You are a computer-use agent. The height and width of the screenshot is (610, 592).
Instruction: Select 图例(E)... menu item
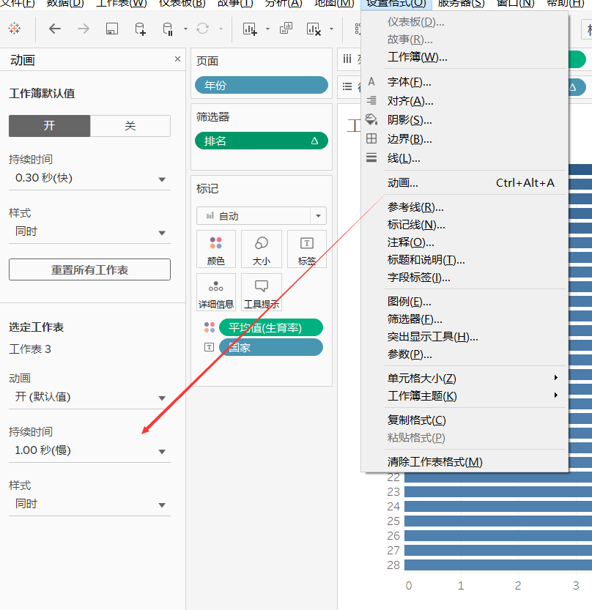(465, 302)
